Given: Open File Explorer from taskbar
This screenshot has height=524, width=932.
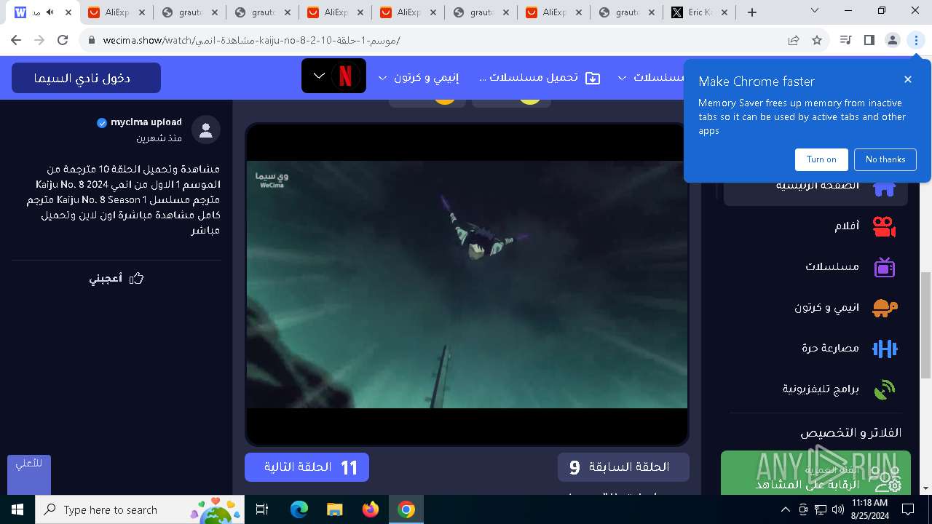Looking at the screenshot, I should pyautogui.click(x=335, y=509).
